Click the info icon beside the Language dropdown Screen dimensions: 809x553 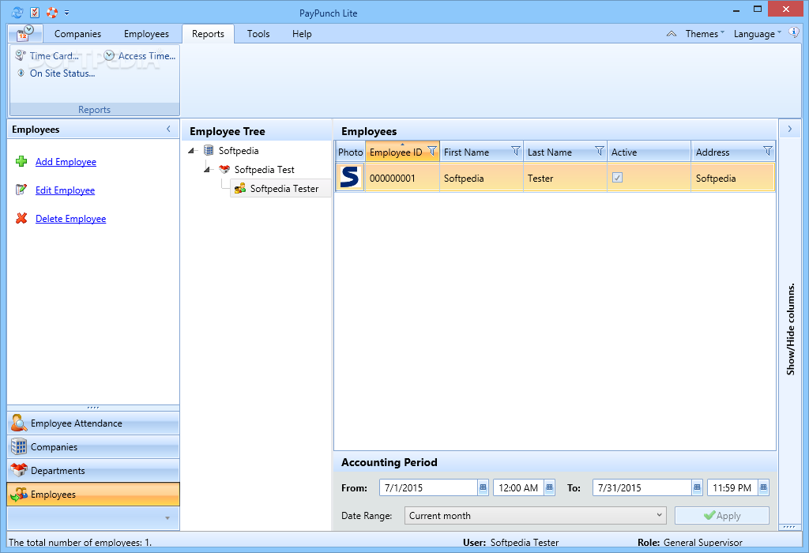tap(794, 33)
